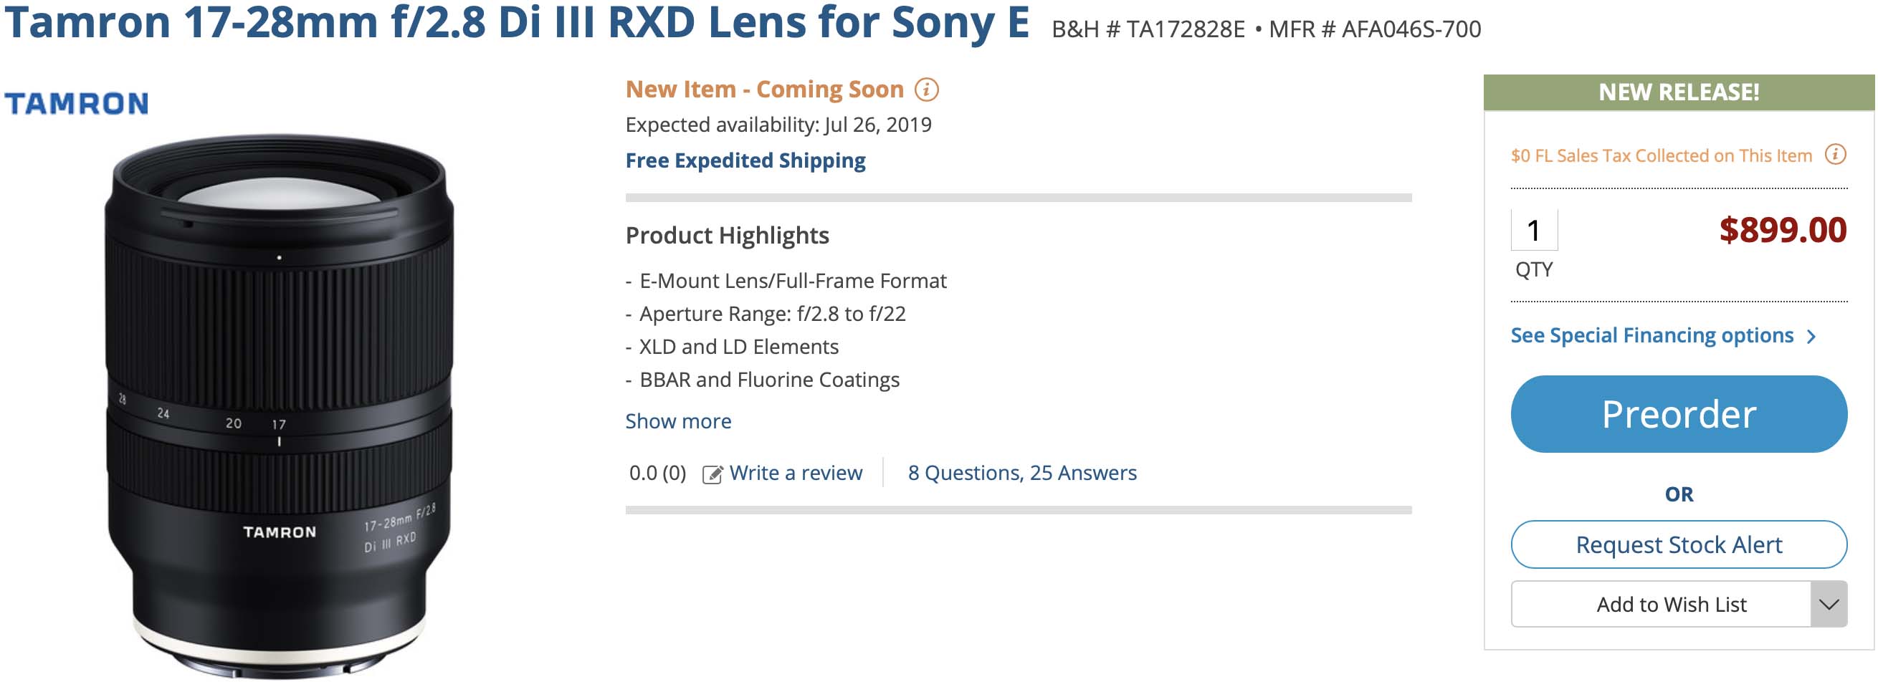Screen dimensions: 1878x682
Task: Click the product title heading
Action: coord(516,22)
